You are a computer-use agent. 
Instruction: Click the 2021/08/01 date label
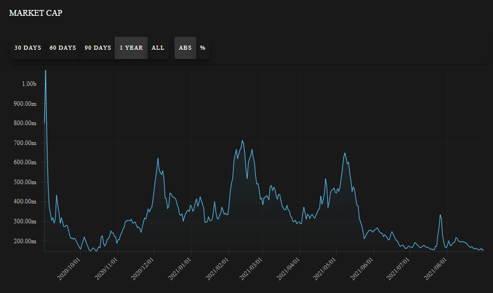coord(436,269)
